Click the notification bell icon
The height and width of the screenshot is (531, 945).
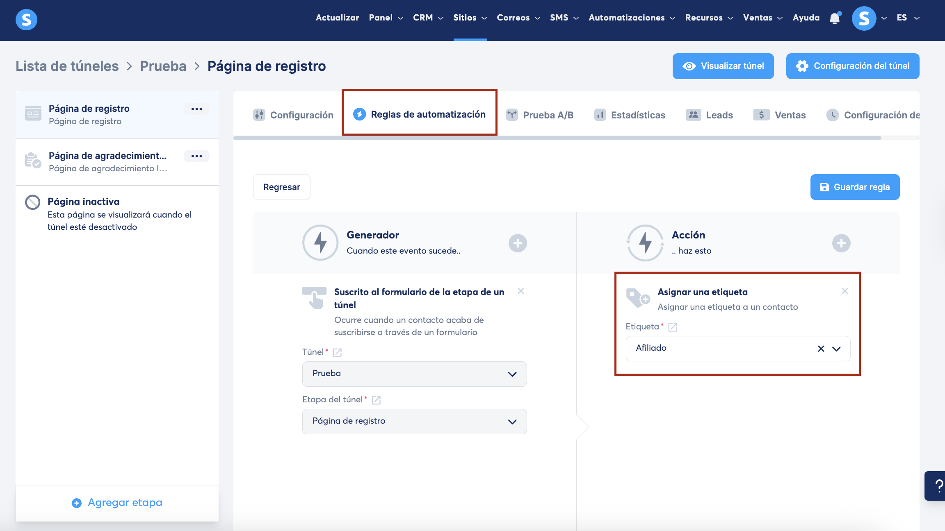835,18
